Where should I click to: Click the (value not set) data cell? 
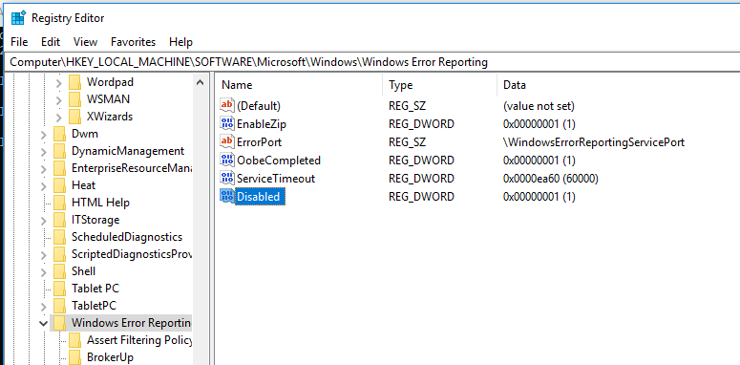(539, 106)
